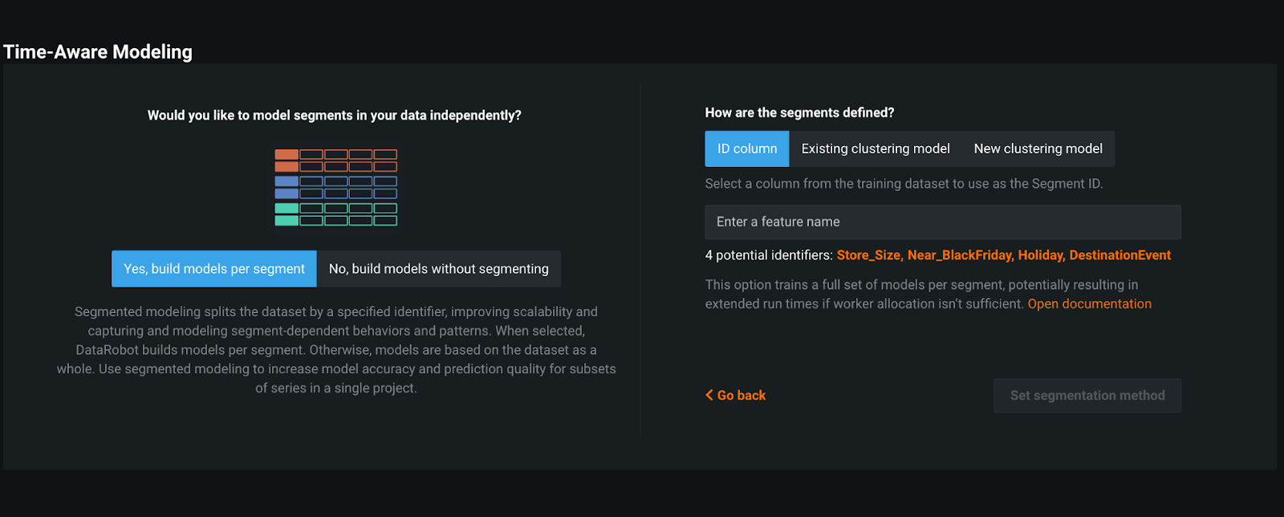
Task: Switch to the ID column option
Action: pos(747,149)
